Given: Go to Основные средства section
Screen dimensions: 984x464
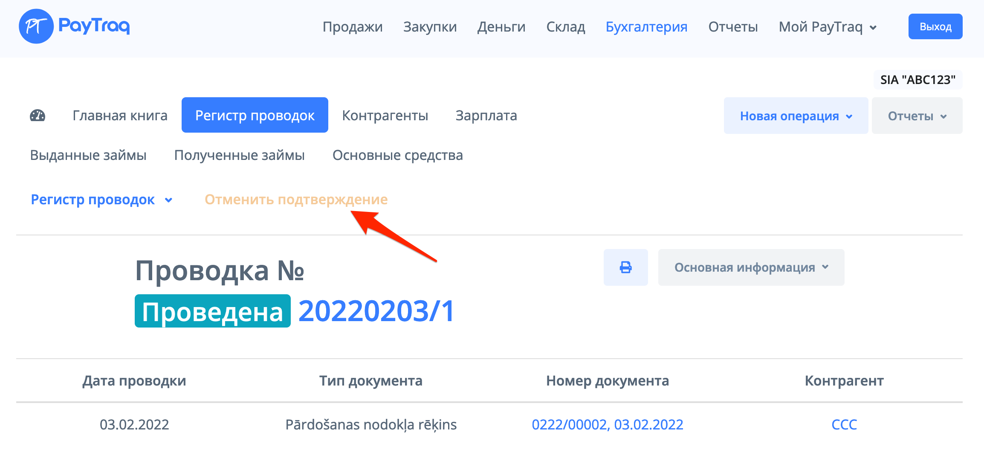Looking at the screenshot, I should pos(397,155).
